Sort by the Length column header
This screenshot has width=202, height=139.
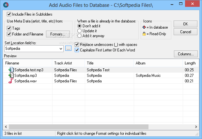coord(191,63)
